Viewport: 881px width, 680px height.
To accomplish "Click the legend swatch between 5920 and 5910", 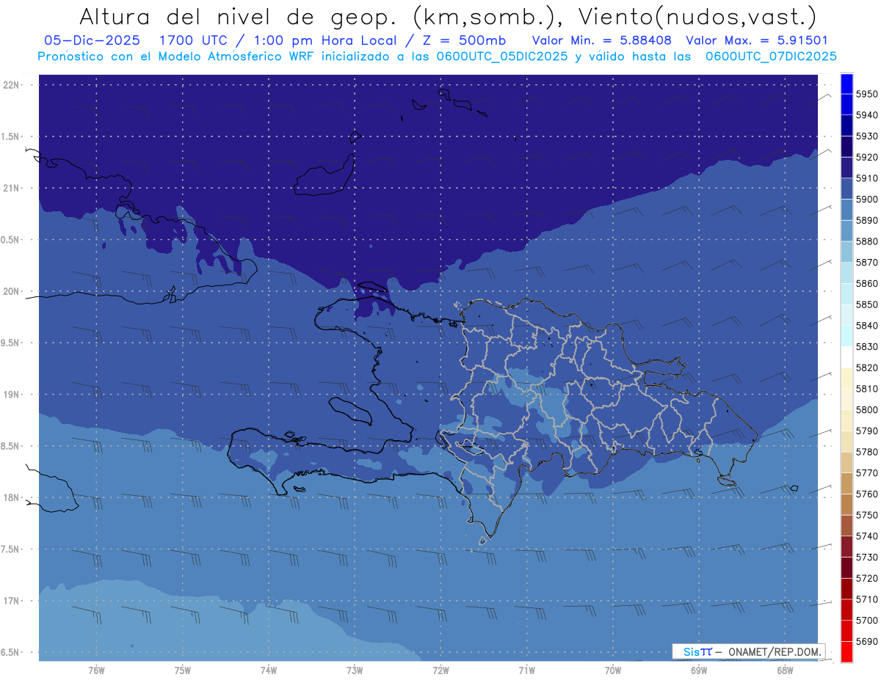I will (846, 168).
